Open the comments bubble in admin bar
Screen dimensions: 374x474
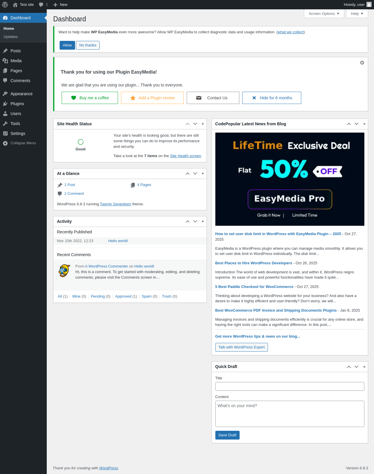(41, 5)
